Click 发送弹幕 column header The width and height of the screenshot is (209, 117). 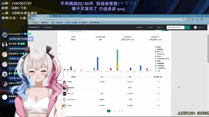158,77
